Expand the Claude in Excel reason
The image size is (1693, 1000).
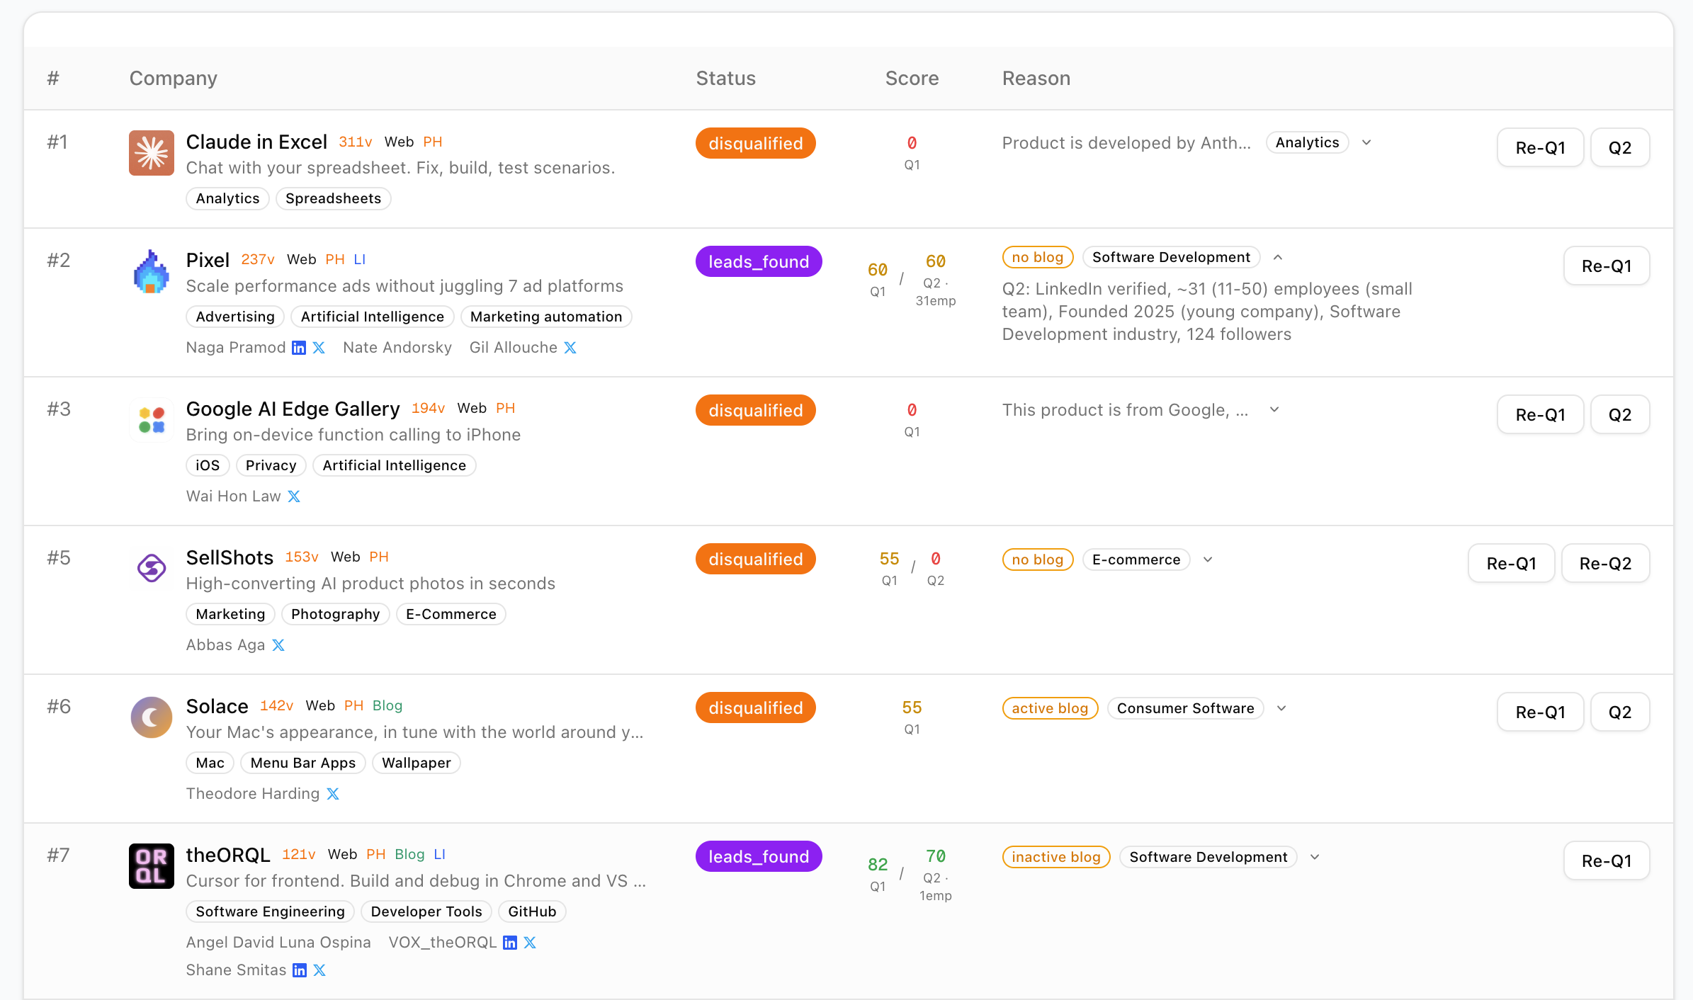coord(1366,142)
